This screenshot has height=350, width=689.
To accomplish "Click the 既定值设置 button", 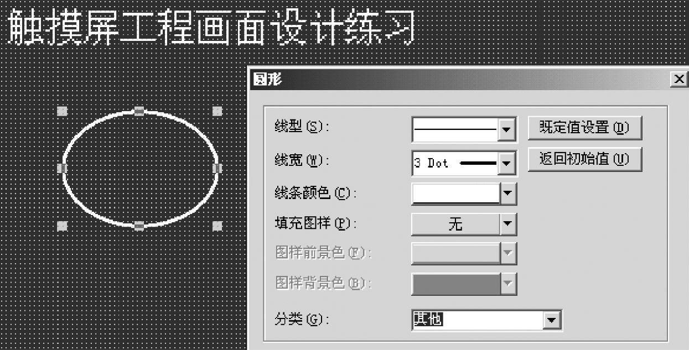I will 585,128.
